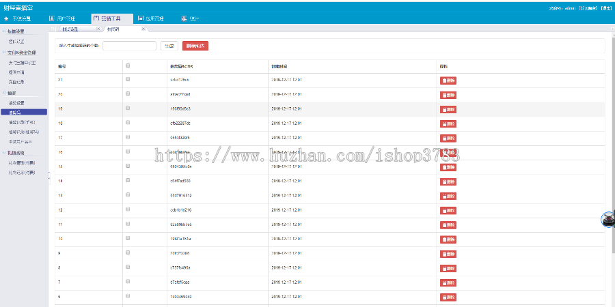615x307 pixels.
Task: Collapse the topmost sidebar group header
Action: [14, 31]
